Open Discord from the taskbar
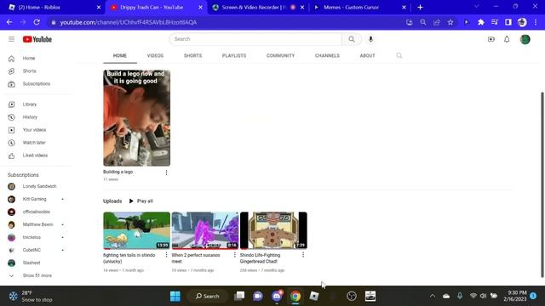The image size is (545, 306). tap(277, 296)
